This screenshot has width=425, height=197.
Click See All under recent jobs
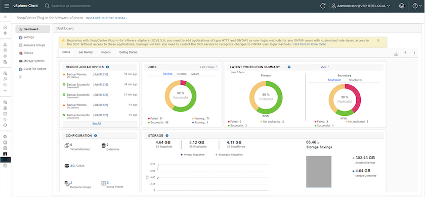click(97, 123)
